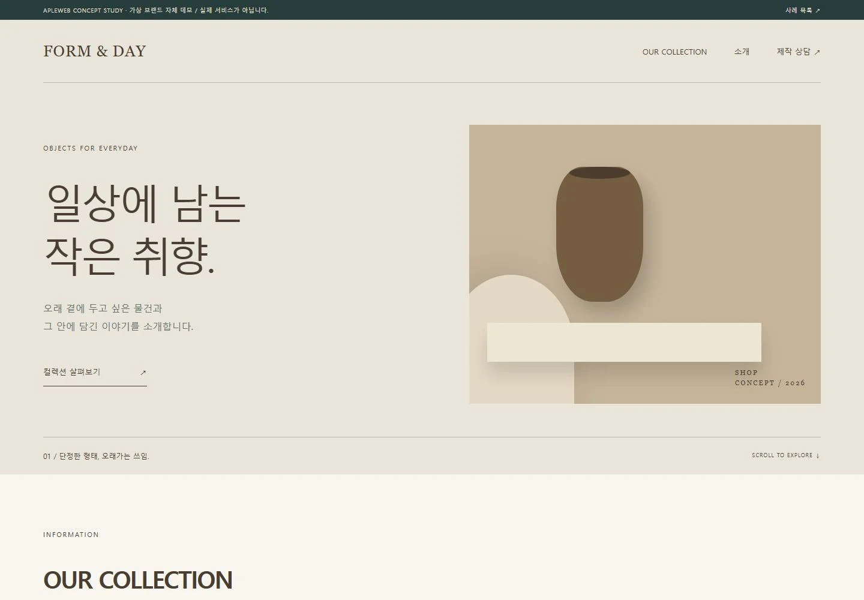Click the caption 01 / 단정한 형태, 오래가는 쓰임.
This screenshot has height=600, width=864.
(x=96, y=456)
